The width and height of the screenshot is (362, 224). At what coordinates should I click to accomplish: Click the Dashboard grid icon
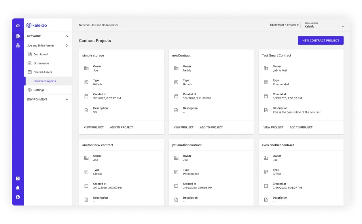pyautogui.click(x=30, y=55)
